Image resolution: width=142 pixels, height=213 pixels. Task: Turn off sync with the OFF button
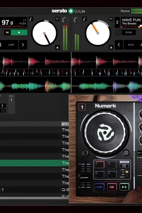[x=118, y=33]
